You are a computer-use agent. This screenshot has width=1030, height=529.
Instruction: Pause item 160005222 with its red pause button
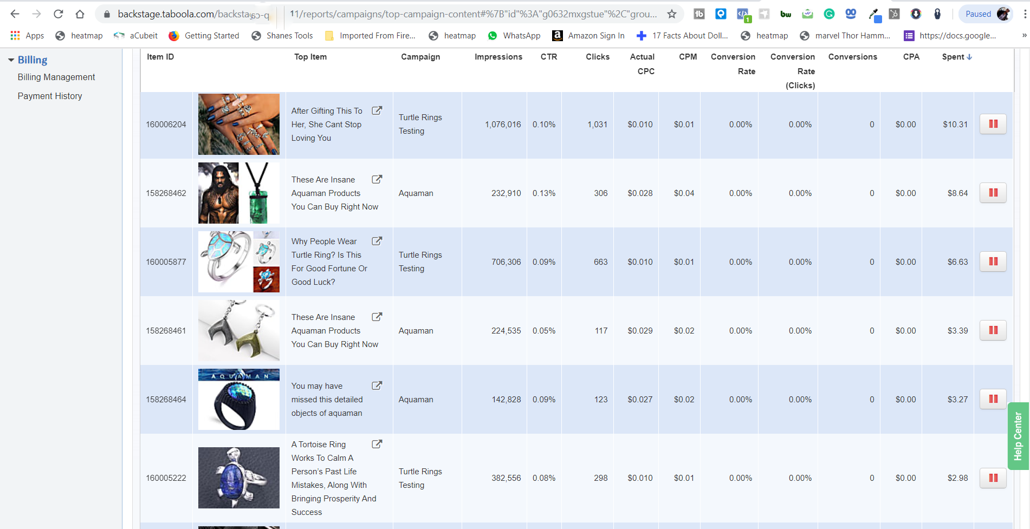pos(993,478)
